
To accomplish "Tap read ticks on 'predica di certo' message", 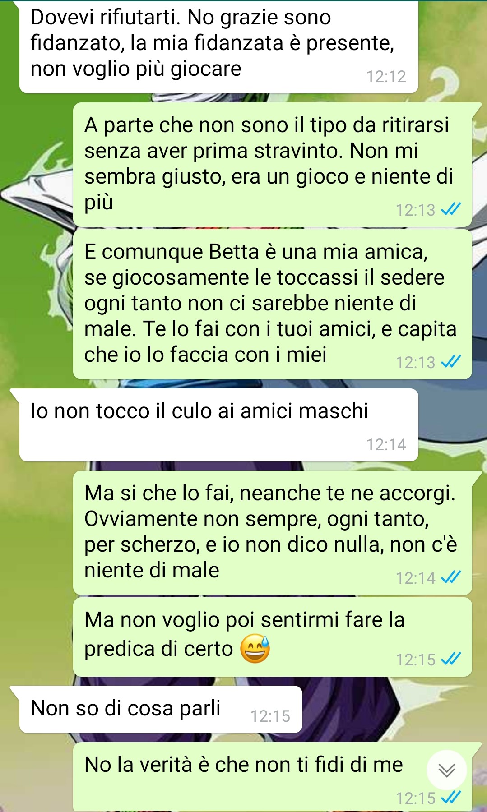I will [451, 660].
